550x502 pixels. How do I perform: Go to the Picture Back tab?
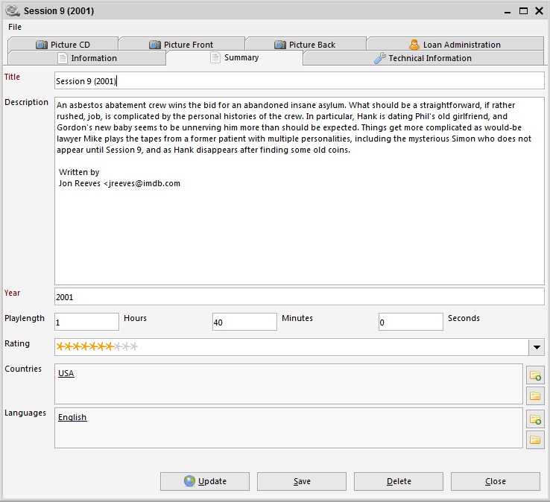tap(305, 45)
